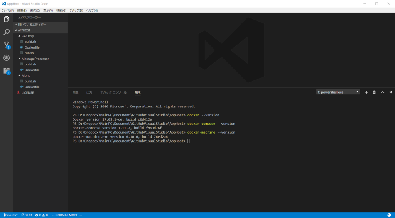This screenshot has width=395, height=218.
Task: Maximize the panel with the up chevron
Action: coord(382,92)
